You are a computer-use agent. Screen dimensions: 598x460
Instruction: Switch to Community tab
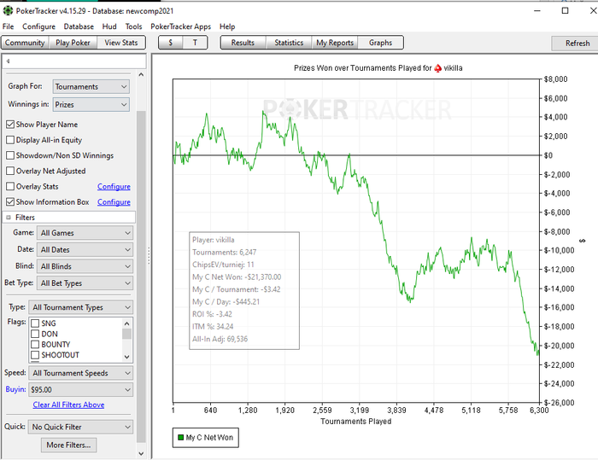pos(25,43)
